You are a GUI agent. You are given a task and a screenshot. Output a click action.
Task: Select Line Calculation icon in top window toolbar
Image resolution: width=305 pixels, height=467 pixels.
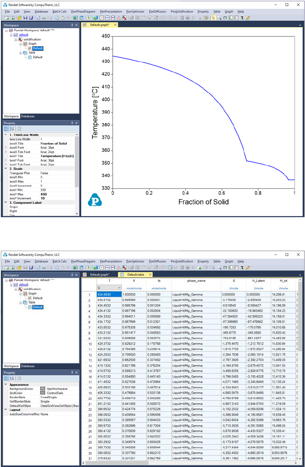[x=107, y=18]
